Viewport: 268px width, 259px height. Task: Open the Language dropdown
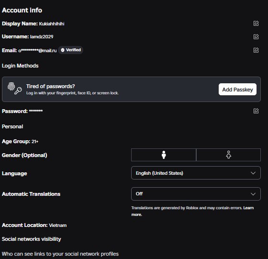click(196, 173)
